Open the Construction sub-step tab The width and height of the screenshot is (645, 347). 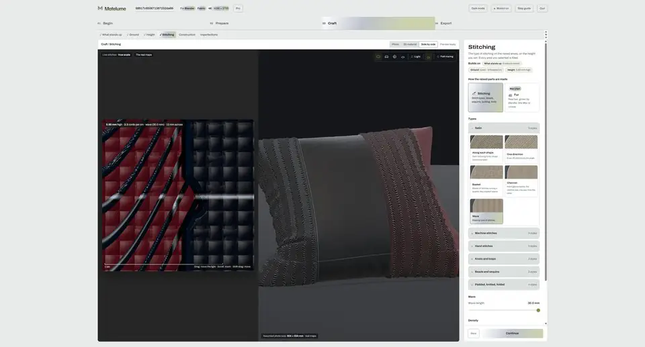pyautogui.click(x=187, y=35)
